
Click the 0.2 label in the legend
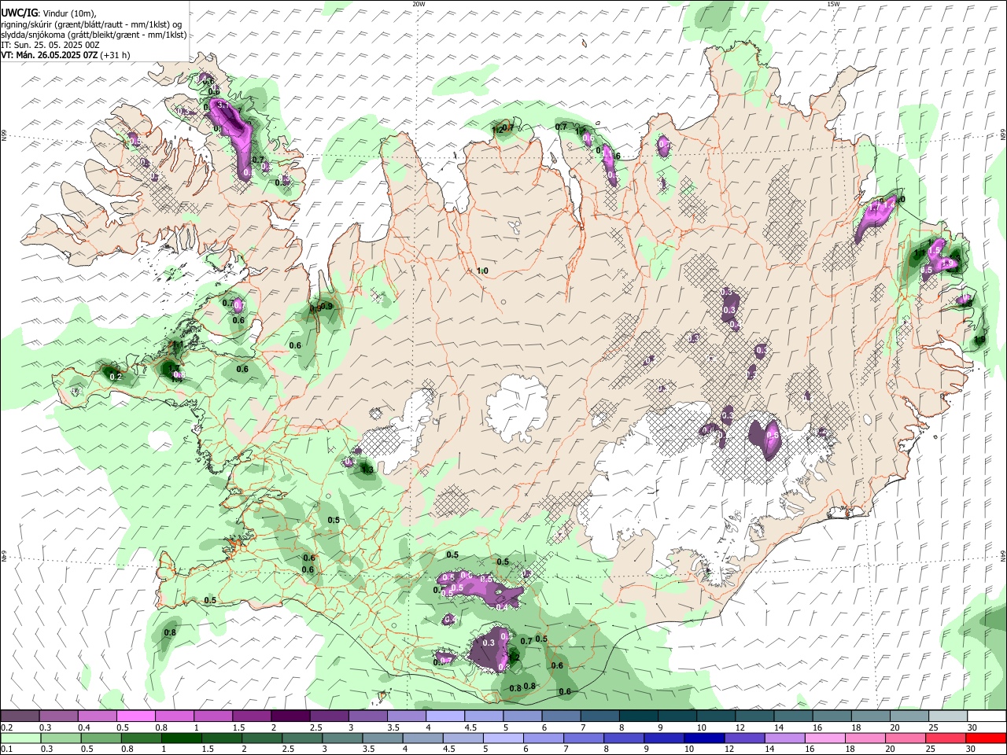7,727
